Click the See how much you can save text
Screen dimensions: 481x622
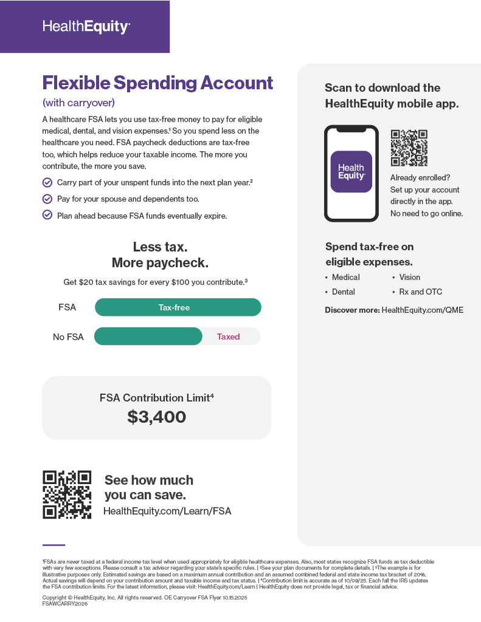(148, 487)
